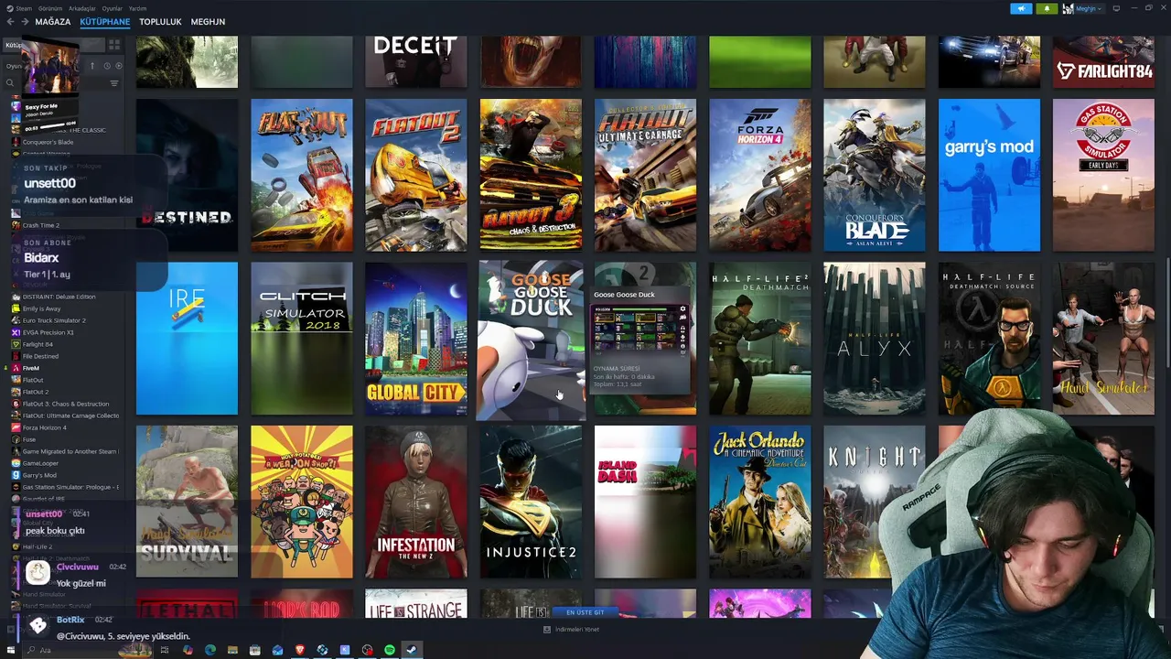
Task: Select FiveM in the game list
Action: [31, 368]
